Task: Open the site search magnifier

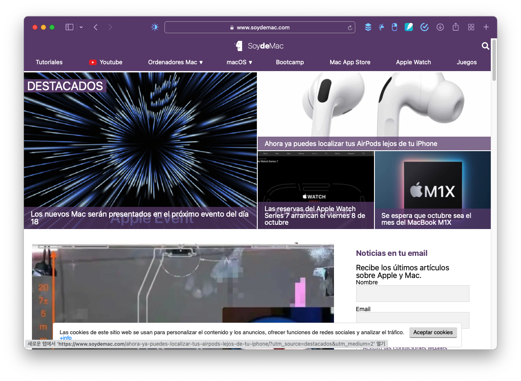Action: coord(486,46)
